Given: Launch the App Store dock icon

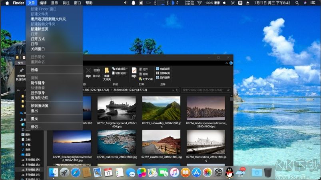Looking at the screenshot, I should [x=196, y=172].
